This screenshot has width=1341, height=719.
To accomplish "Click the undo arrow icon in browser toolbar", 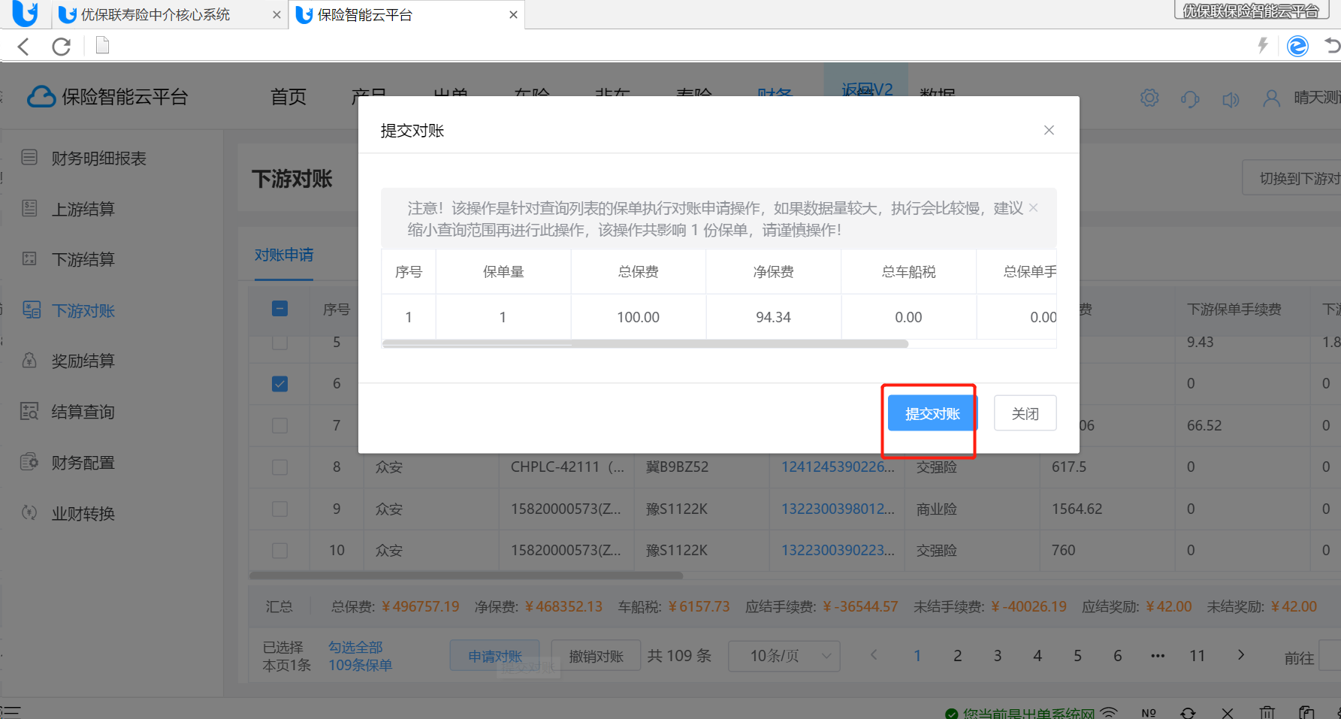I will click(x=1333, y=46).
